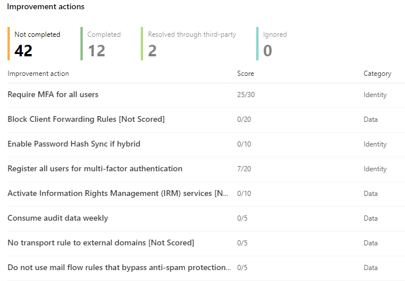Click Data category of Consume audit row
The image size is (405, 281).
pyautogui.click(x=371, y=218)
